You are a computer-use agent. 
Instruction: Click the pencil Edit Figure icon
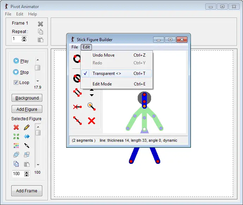(27, 127)
